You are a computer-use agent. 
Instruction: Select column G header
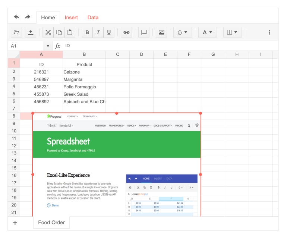click(213, 55)
